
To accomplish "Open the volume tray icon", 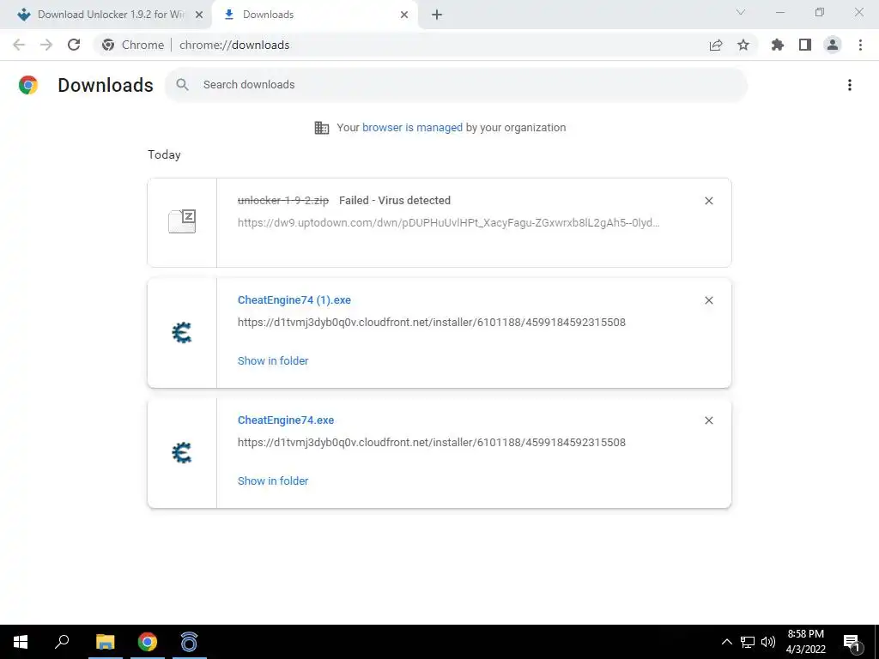I will [768, 642].
